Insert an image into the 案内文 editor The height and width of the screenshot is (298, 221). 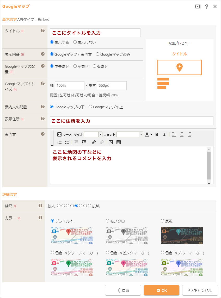(x=111, y=142)
